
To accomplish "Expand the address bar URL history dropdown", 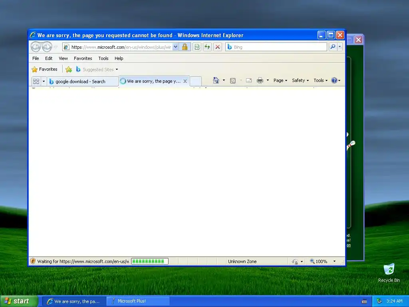I will coord(176,47).
